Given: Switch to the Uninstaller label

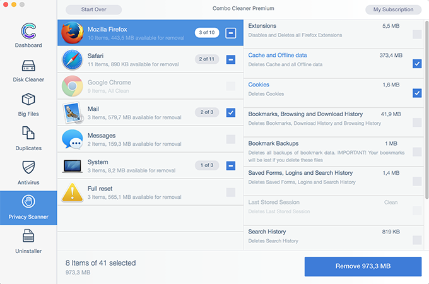Looking at the screenshot, I should click(28, 251).
